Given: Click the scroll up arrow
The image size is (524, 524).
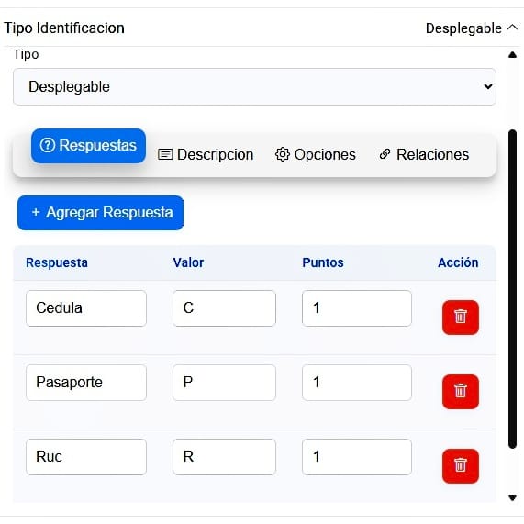Looking at the screenshot, I should (512, 55).
